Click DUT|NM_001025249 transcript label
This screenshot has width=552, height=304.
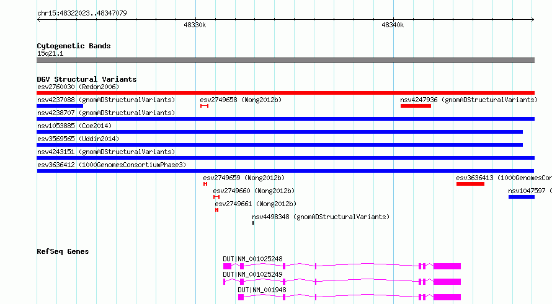coord(253,274)
